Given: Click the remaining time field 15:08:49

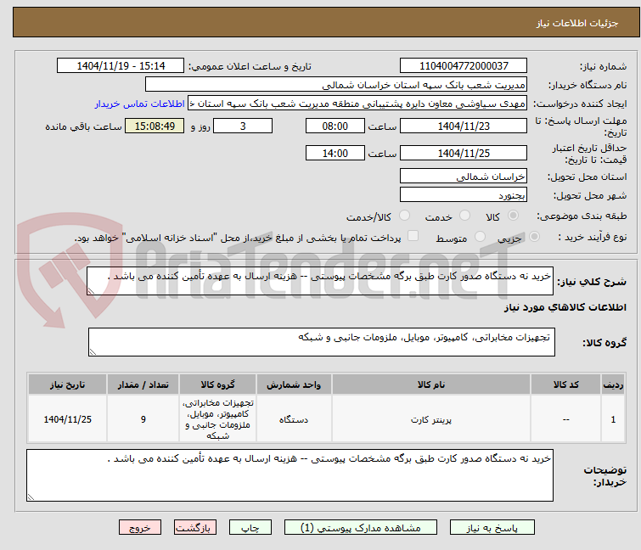Looking at the screenshot, I should coord(155,126).
